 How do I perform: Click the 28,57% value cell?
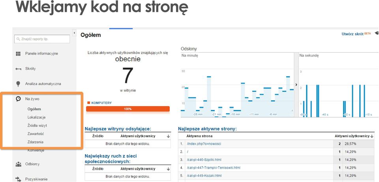click(350, 144)
